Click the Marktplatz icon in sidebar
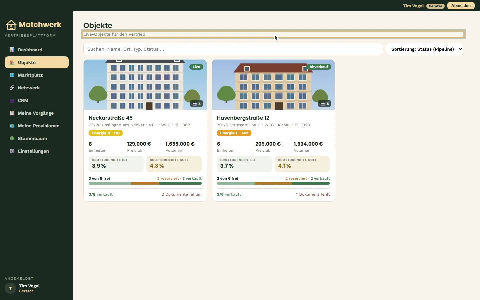The image size is (480, 300). (12, 75)
